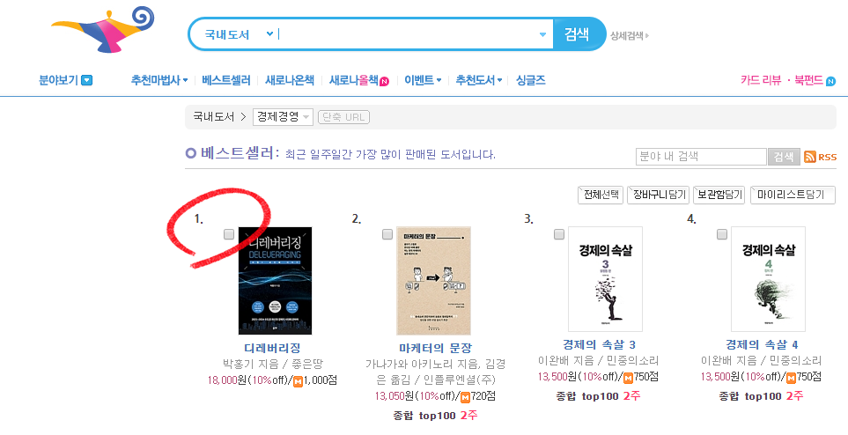Click the N badge beside 북펀드

[x=830, y=82]
